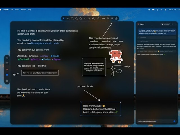Click the menu bar date and time
The width and height of the screenshot is (180, 135).
(174, 10)
